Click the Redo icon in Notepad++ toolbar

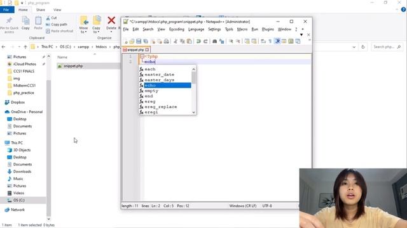(205, 41)
